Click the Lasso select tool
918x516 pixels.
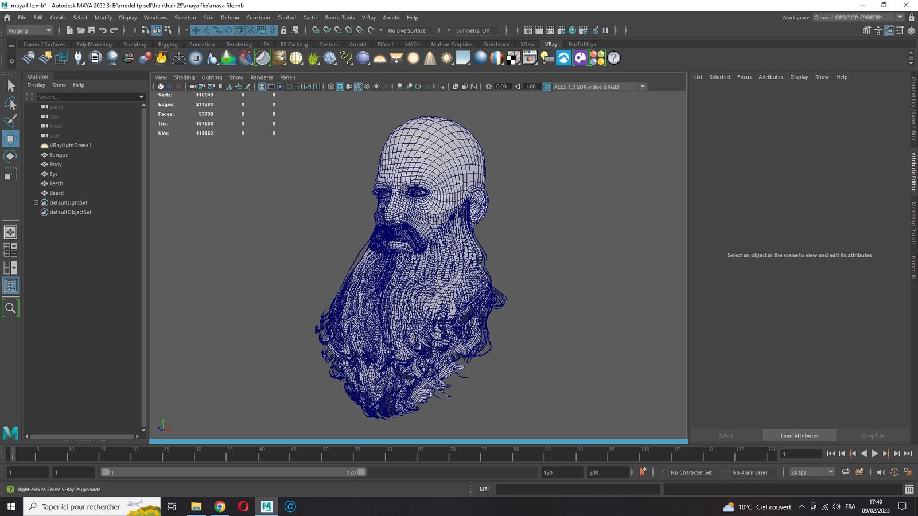coord(10,103)
